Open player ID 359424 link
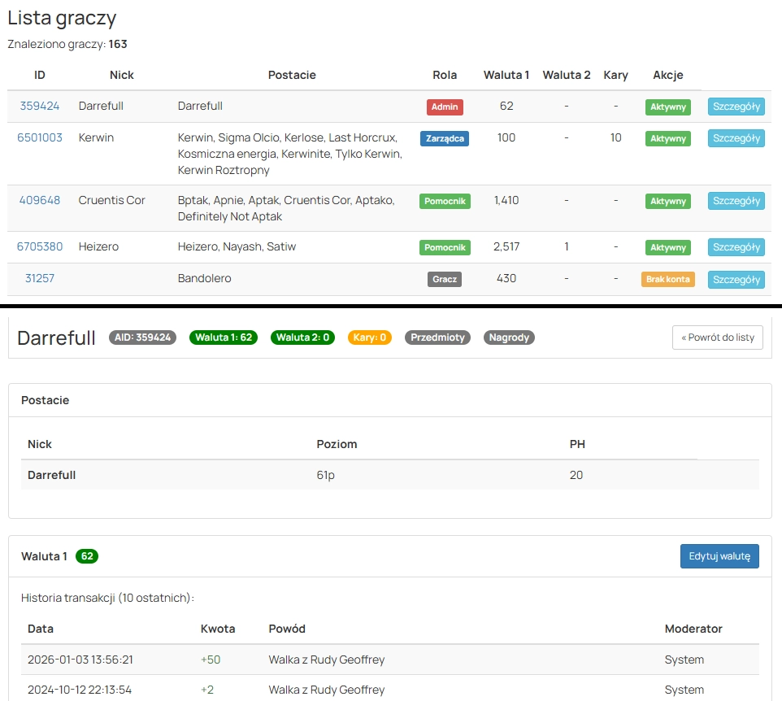This screenshot has width=782, height=701. pos(40,106)
